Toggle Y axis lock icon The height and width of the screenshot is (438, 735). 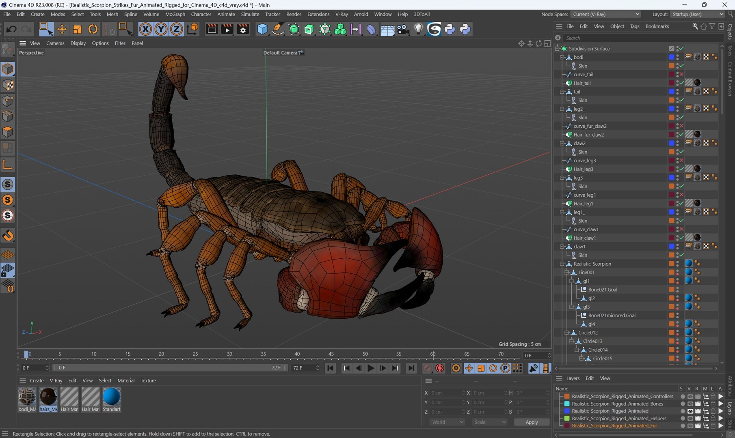(161, 29)
